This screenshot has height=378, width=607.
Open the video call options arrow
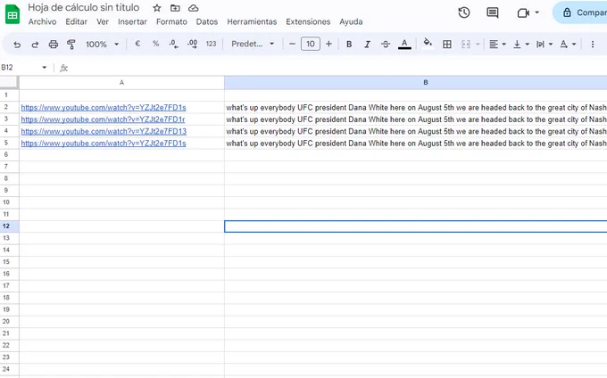537,12
